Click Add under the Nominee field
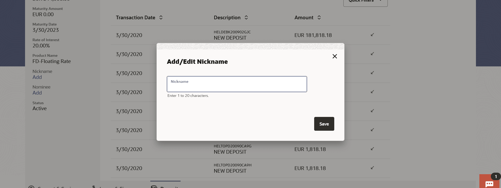 click(x=37, y=93)
